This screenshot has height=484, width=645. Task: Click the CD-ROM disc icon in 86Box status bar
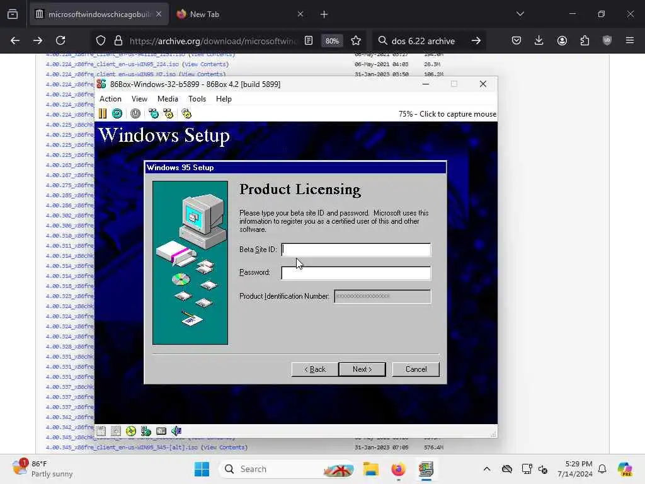(131, 431)
